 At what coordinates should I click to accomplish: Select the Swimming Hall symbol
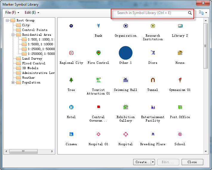(x=125, y=80)
